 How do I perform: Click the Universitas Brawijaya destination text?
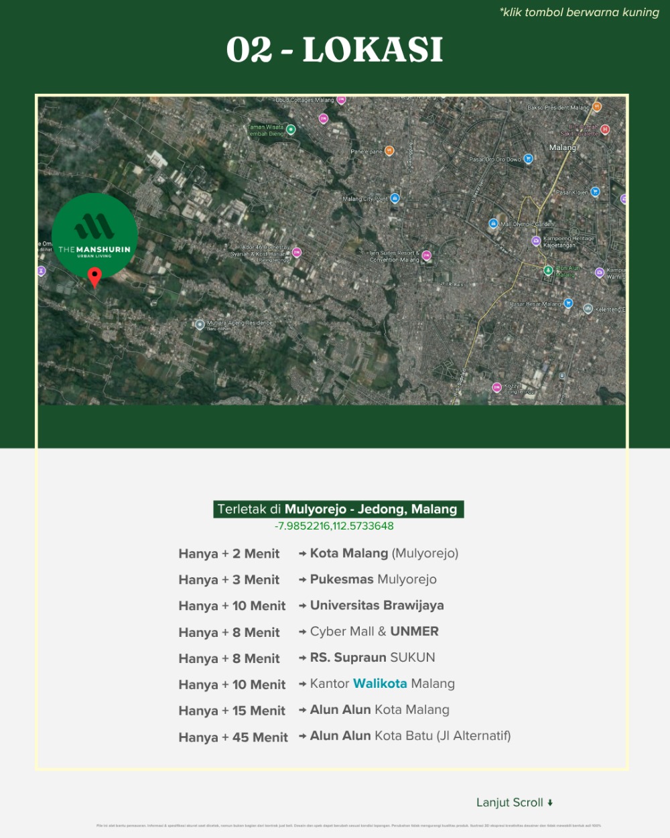point(377,605)
